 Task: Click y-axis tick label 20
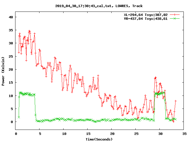(11, 70)
